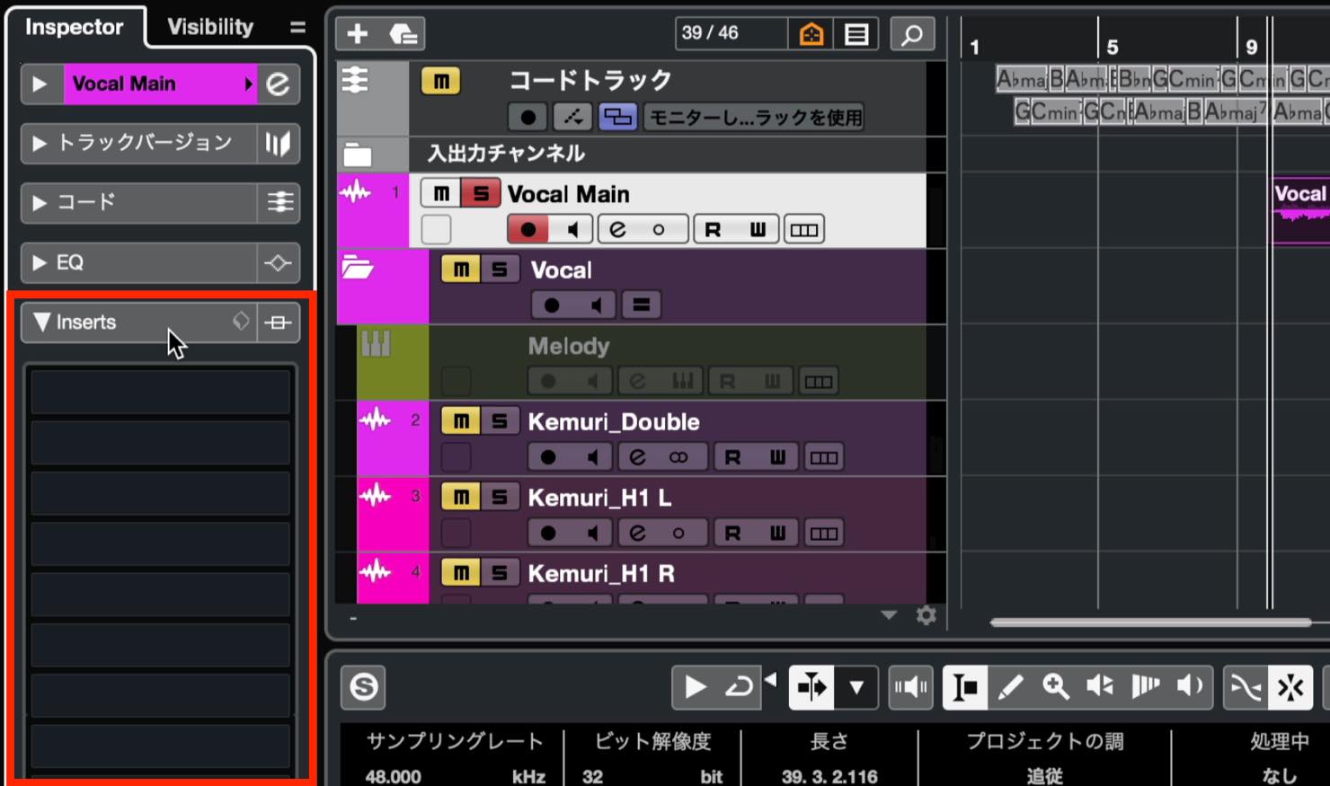
Task: Collapse the Vocal folder track
Action: click(358, 268)
